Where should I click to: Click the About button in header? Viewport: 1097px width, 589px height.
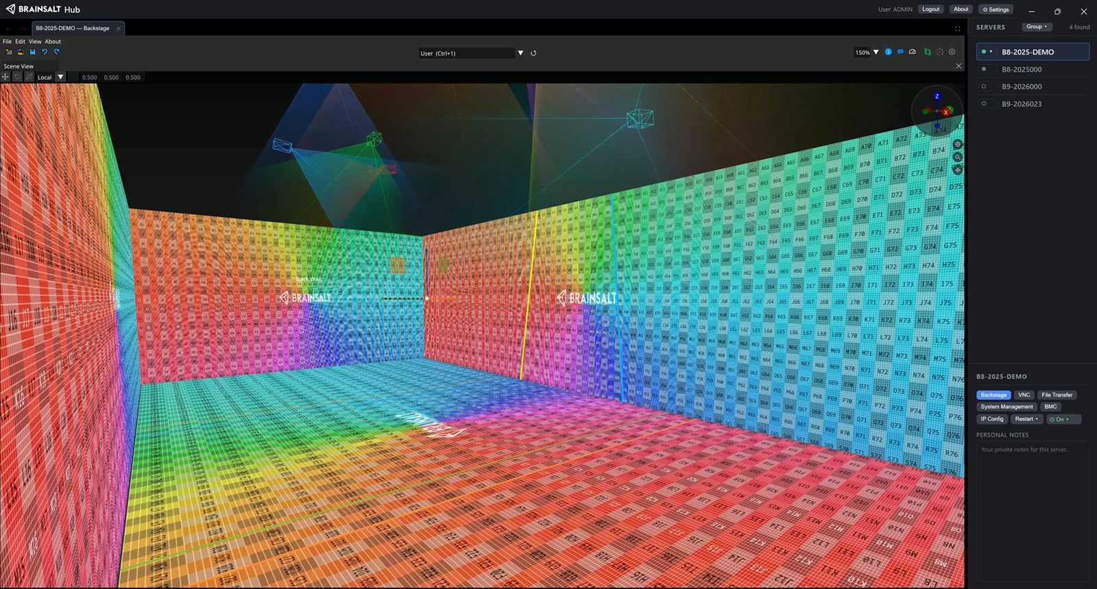961,9
